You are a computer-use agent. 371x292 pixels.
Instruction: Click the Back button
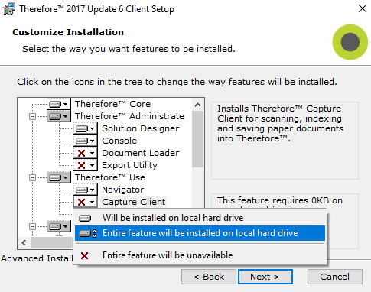(x=209, y=277)
